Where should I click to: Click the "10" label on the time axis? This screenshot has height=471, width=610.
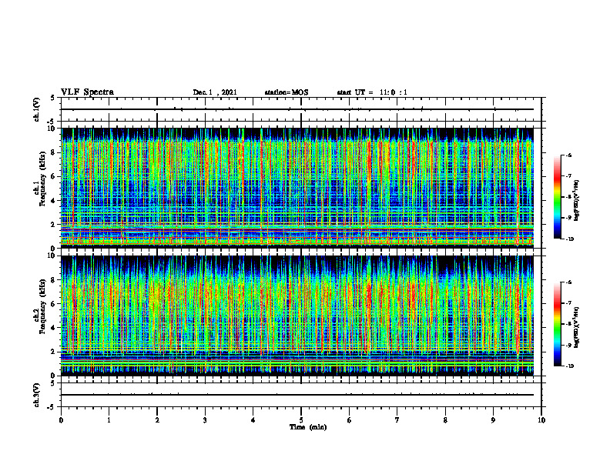(x=541, y=420)
